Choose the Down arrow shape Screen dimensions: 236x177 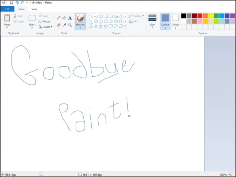(x=91, y=26)
